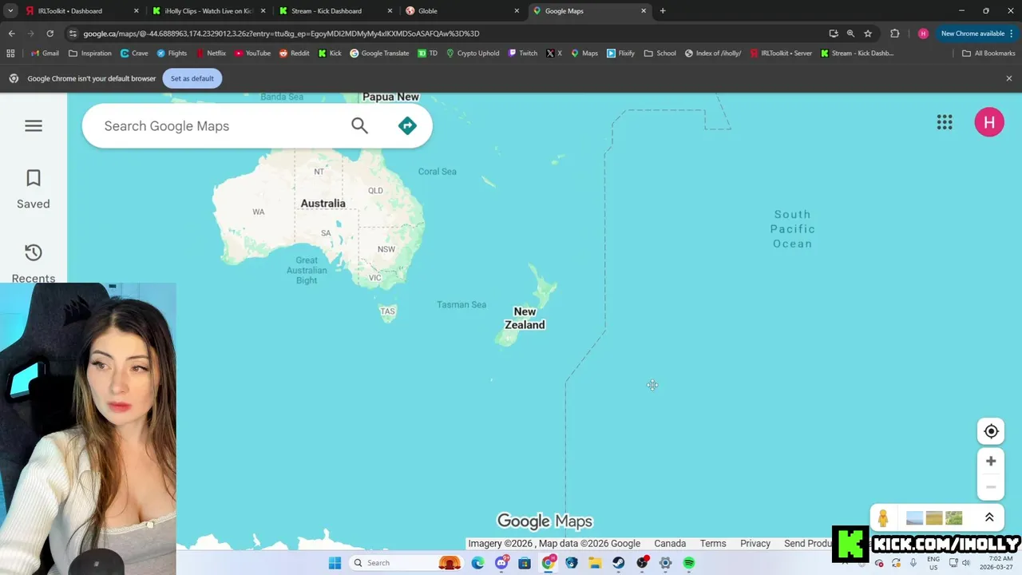Open the Netflix bookmark

click(210, 54)
